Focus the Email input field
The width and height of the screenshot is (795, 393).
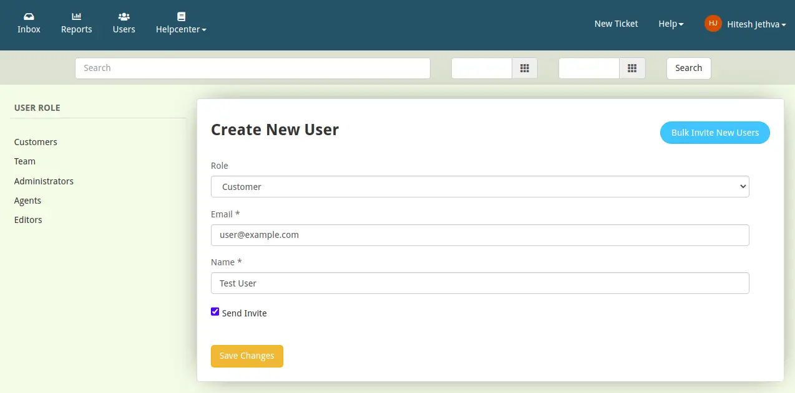[x=480, y=235]
